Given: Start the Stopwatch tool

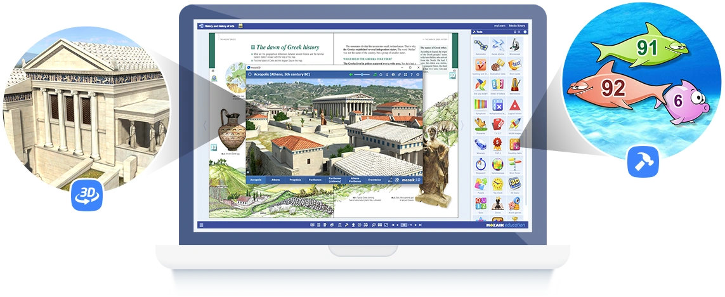Looking at the screenshot, I should pos(480,166).
